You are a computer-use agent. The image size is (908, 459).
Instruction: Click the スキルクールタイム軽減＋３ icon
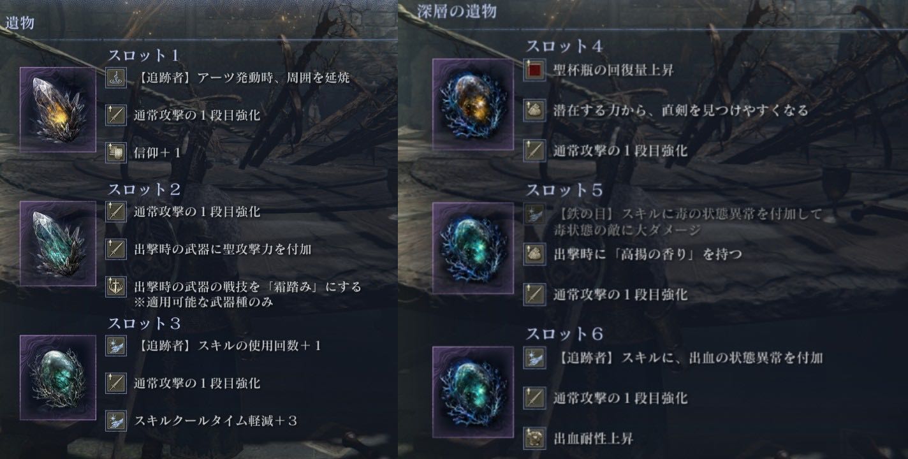pos(116,420)
